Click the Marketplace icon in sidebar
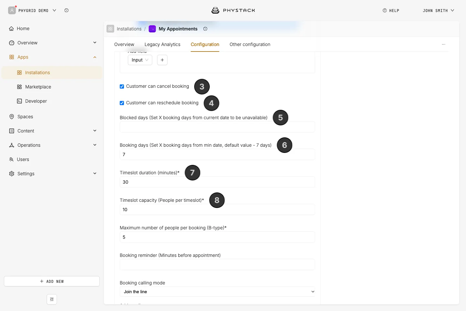The height and width of the screenshot is (311, 466). click(x=19, y=87)
